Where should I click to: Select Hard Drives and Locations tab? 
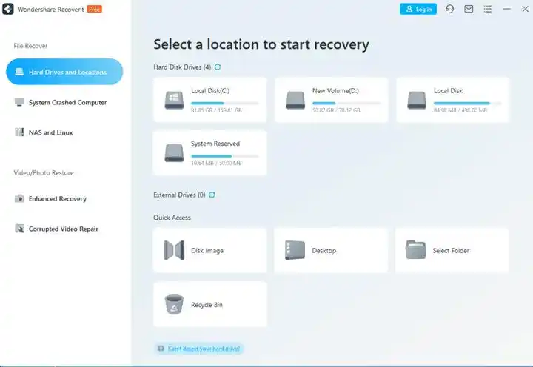point(64,73)
